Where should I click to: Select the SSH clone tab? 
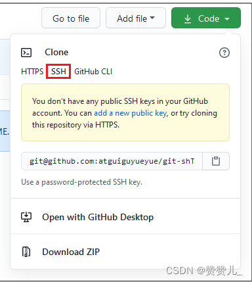[x=58, y=72]
